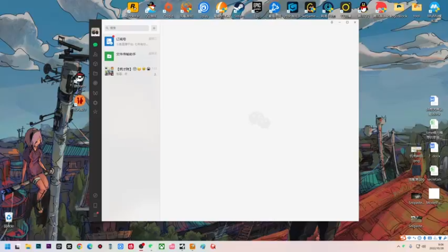Screen dimensions: 448x252
Task: Open the YY desktop shortcut
Action: tap(346, 10)
